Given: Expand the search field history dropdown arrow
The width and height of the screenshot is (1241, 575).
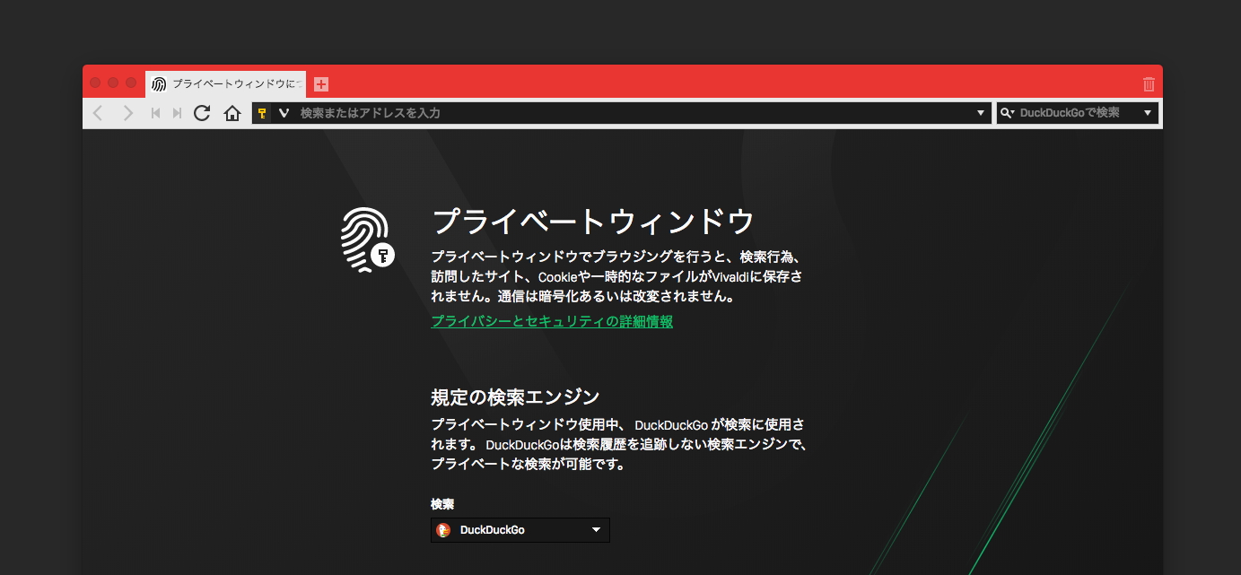Looking at the screenshot, I should pos(1148,113).
